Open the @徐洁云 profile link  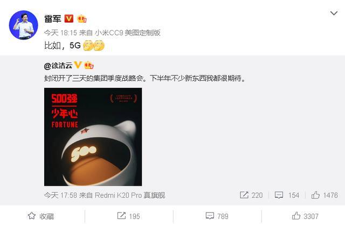pyautogui.click(x=58, y=66)
